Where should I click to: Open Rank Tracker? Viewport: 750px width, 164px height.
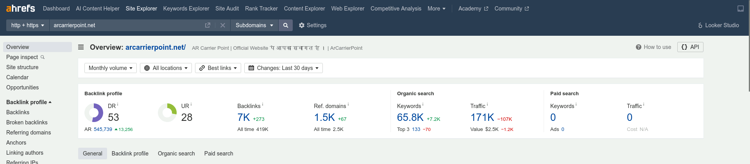coord(261,9)
